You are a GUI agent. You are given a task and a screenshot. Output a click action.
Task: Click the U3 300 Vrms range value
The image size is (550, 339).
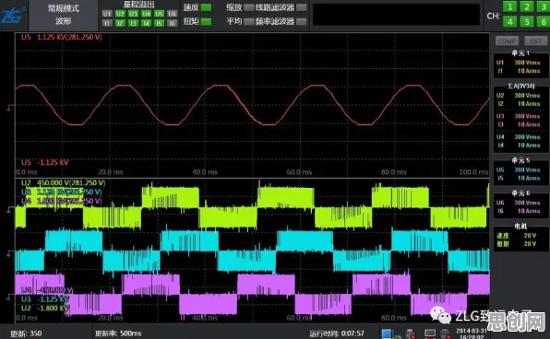[527, 116]
